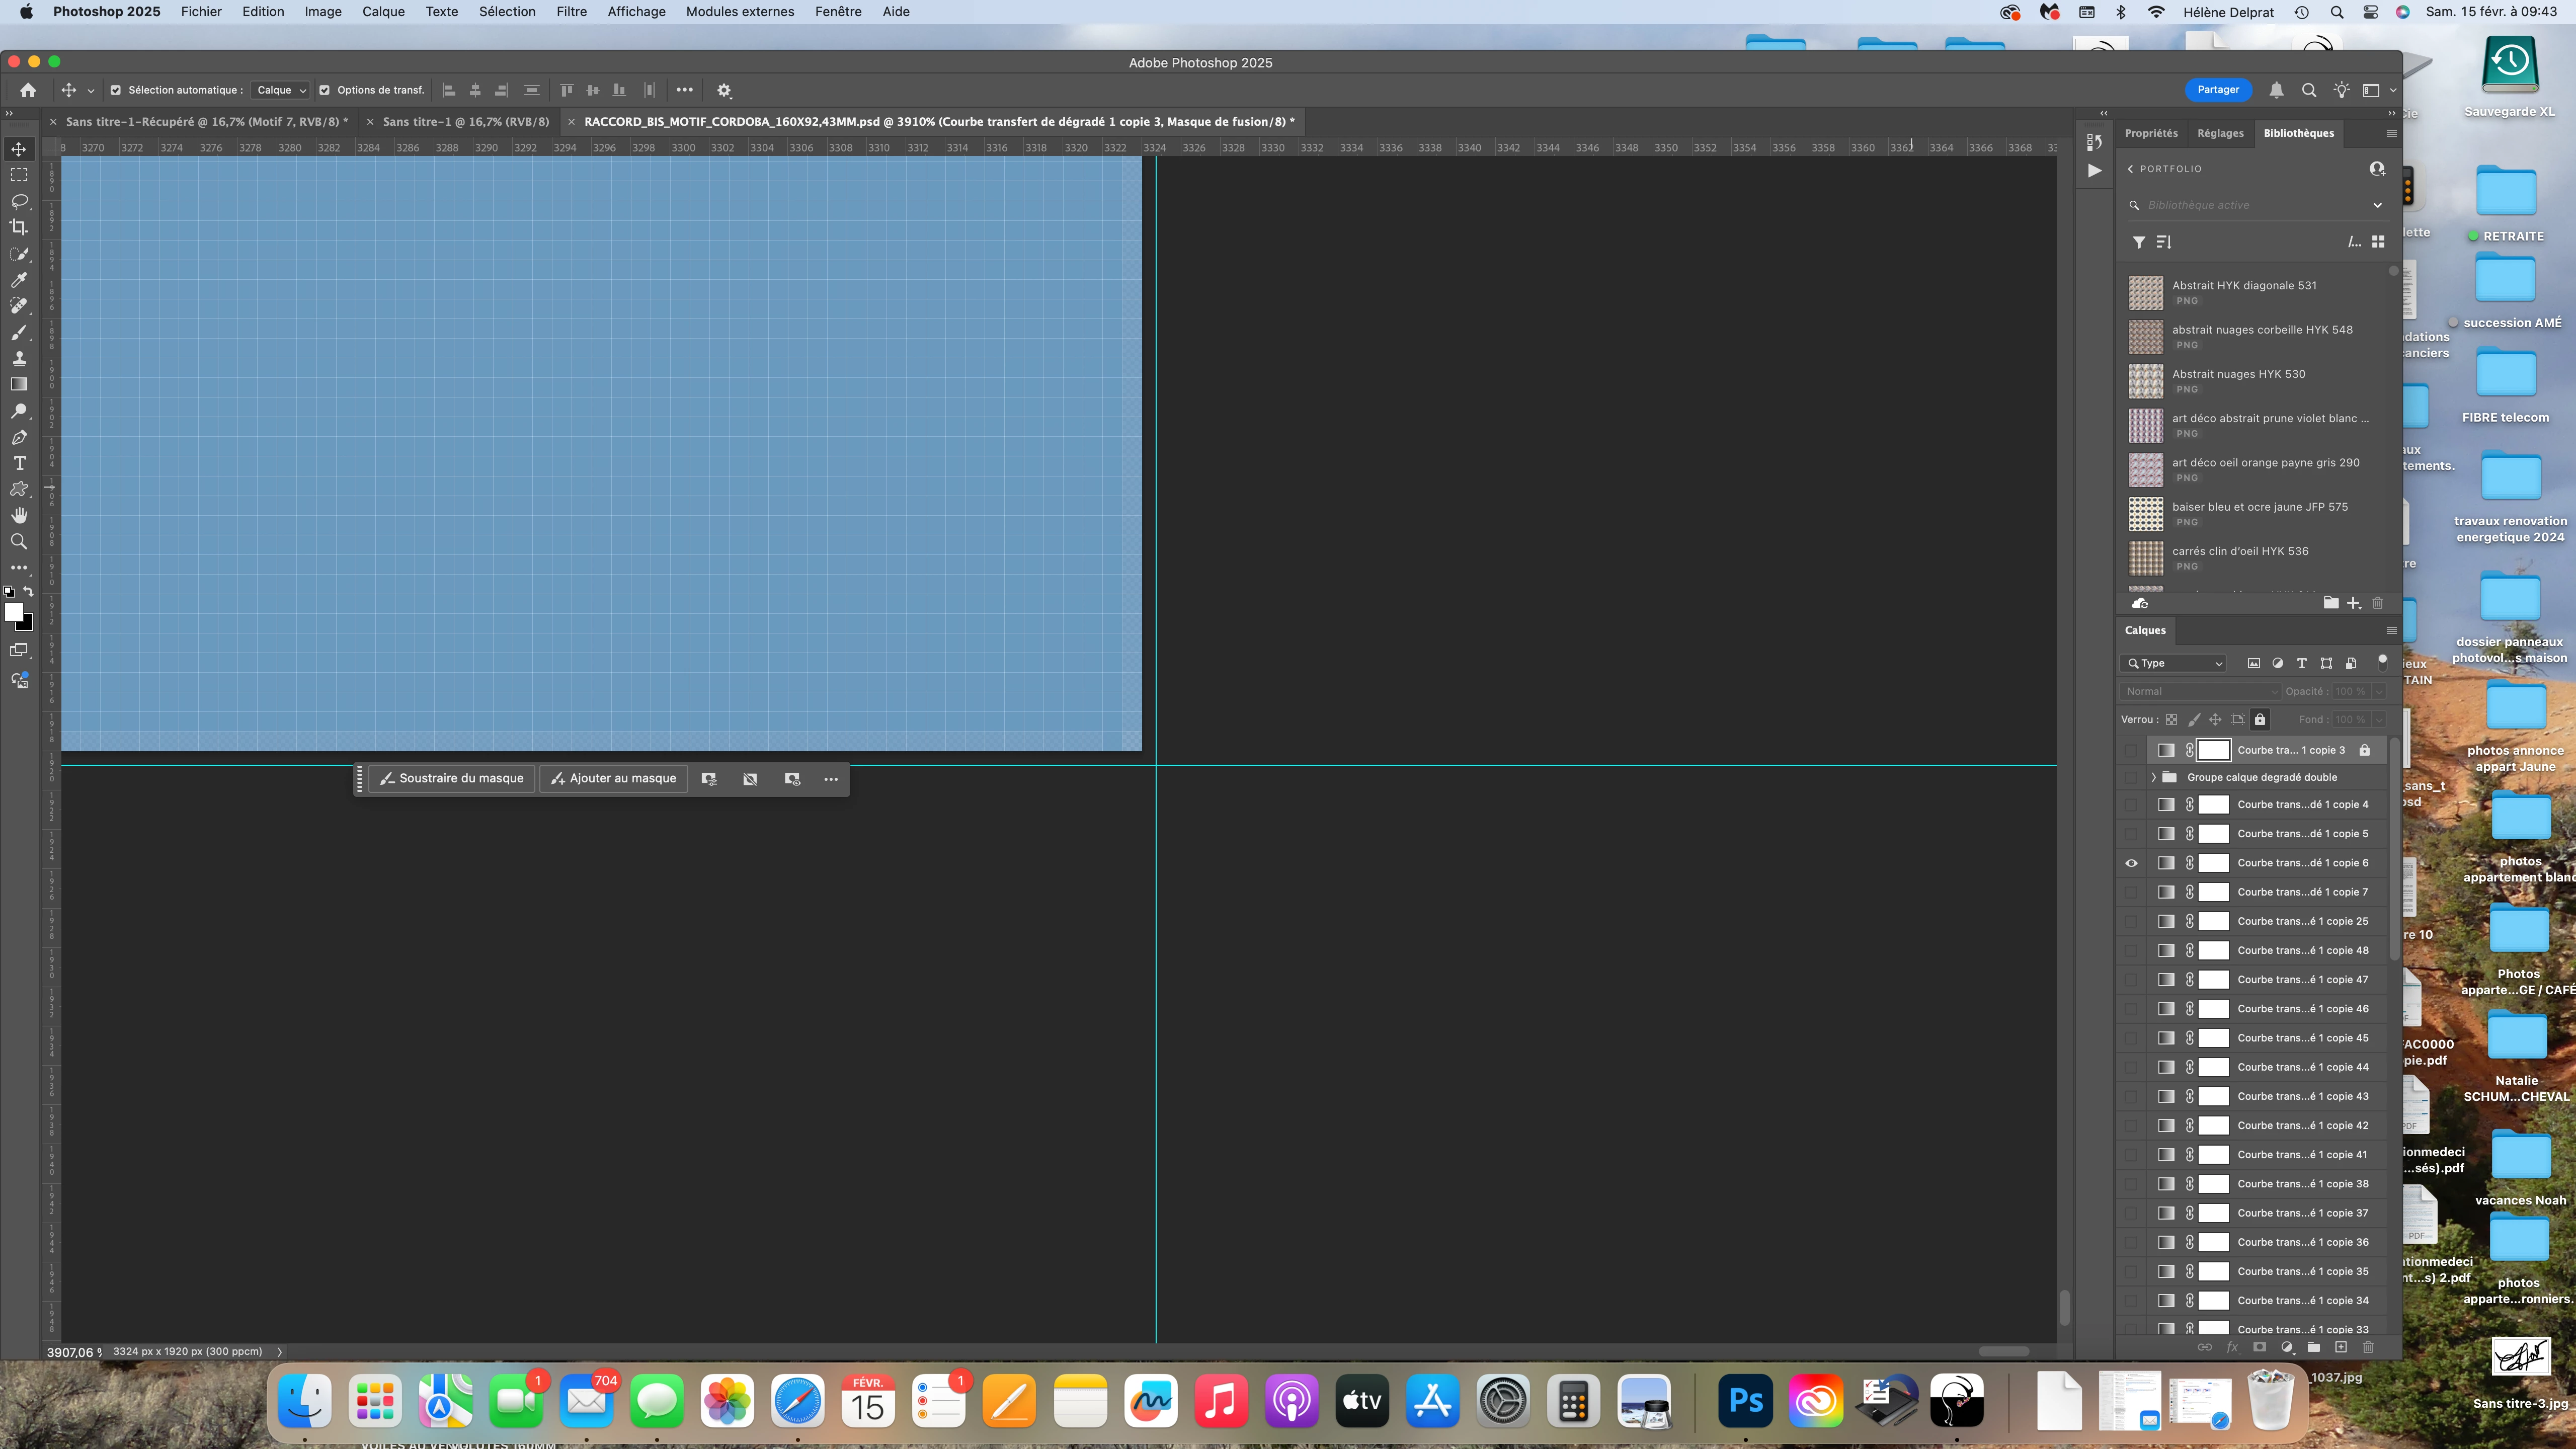Select the Horizontal Type tool
This screenshot has width=2576, height=1449.
point(19,463)
